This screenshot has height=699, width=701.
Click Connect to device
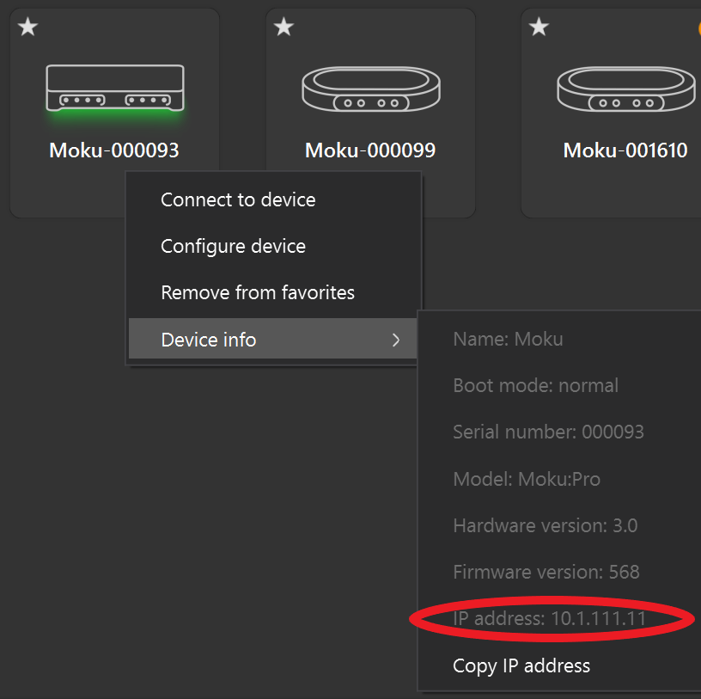237,199
